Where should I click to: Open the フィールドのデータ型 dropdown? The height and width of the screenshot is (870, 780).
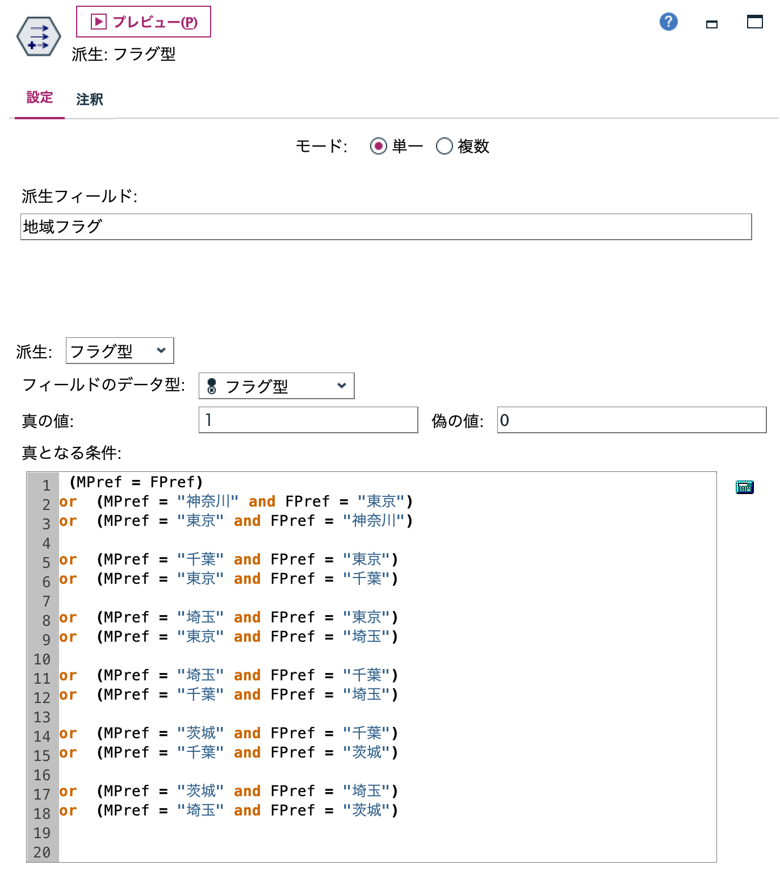[x=276, y=386]
